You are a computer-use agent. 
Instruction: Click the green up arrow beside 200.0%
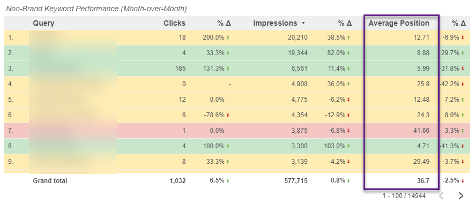[x=228, y=37]
